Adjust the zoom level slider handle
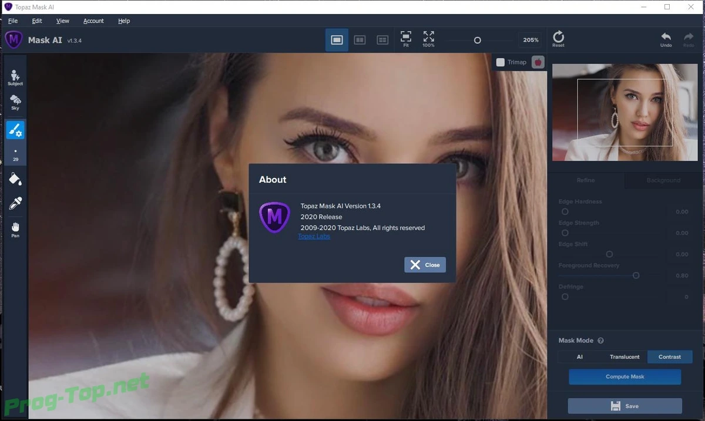The width and height of the screenshot is (705, 421). click(x=477, y=40)
